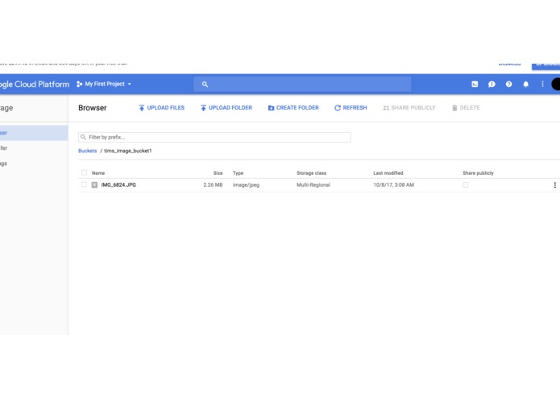Toggle the select-all checkbox in the header row

[85, 172]
